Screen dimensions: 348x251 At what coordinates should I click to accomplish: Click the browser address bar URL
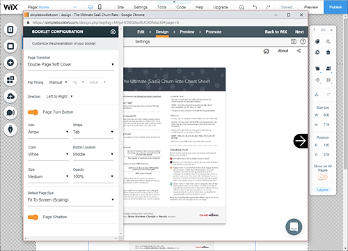(106, 22)
